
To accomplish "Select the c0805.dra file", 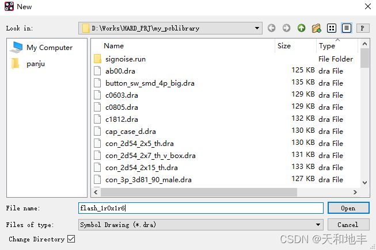I will 121,107.
